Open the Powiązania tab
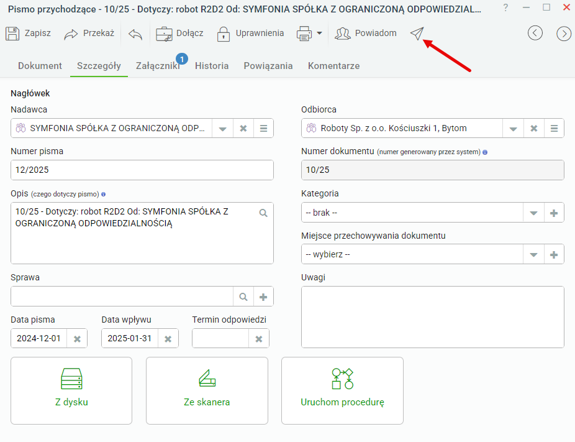Image resolution: width=575 pixels, height=442 pixels. (268, 66)
